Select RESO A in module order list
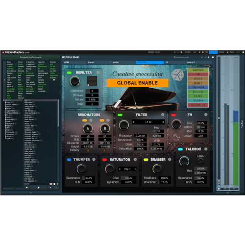This screenshot has height=245, width=245. pyautogui.click(x=198, y=79)
